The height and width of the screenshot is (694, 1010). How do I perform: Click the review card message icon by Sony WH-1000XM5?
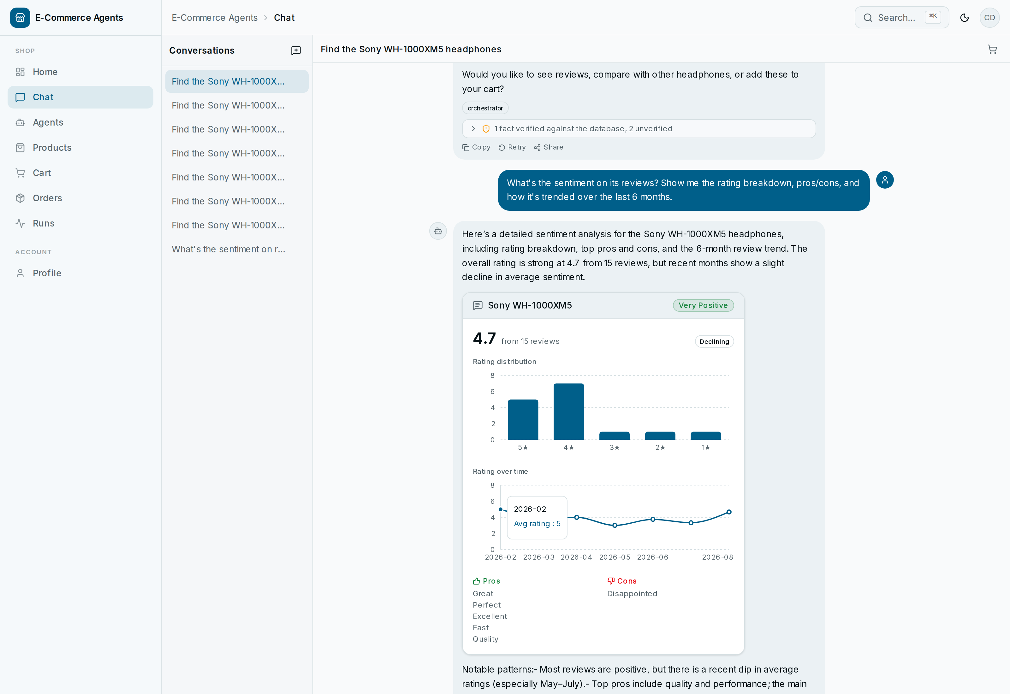pyautogui.click(x=478, y=305)
